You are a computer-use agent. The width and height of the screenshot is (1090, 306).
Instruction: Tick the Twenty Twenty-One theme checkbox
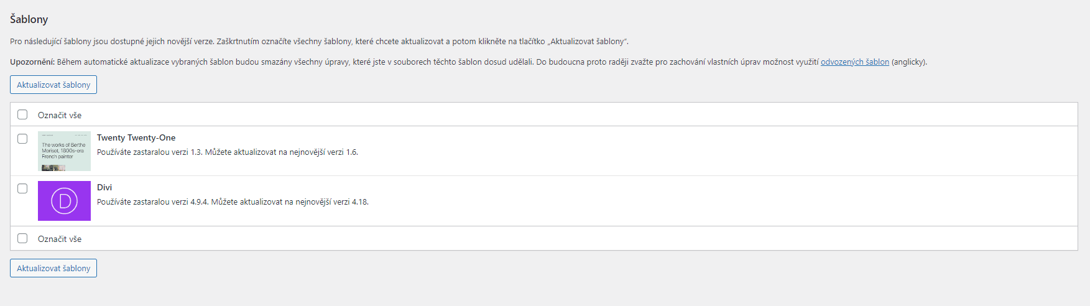22,139
